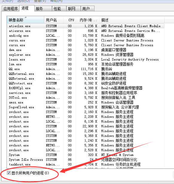Select svchost.exe using 22,908 K memory
174x184 pixels.
86,126
